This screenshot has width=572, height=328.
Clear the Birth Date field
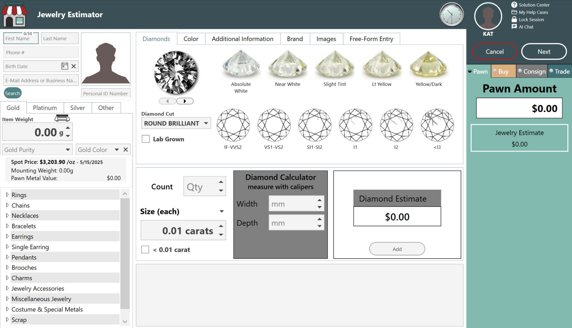[74, 66]
